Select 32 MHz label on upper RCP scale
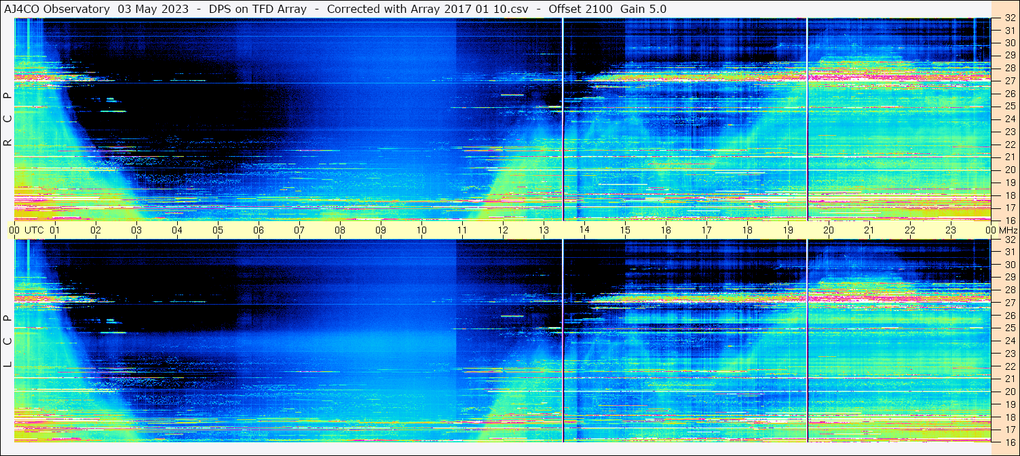1020x456 pixels. (x=1008, y=19)
